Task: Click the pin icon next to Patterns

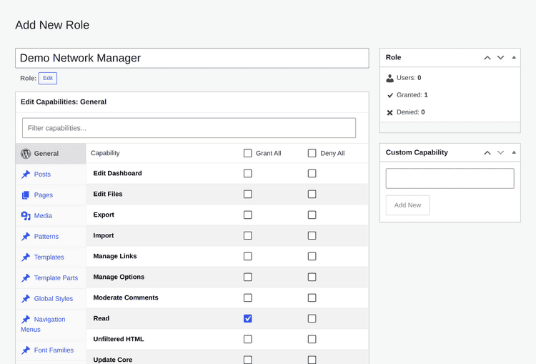Action: [26, 237]
